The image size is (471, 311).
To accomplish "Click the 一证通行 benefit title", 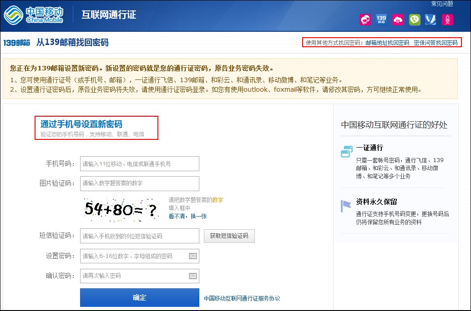I will click(370, 148).
